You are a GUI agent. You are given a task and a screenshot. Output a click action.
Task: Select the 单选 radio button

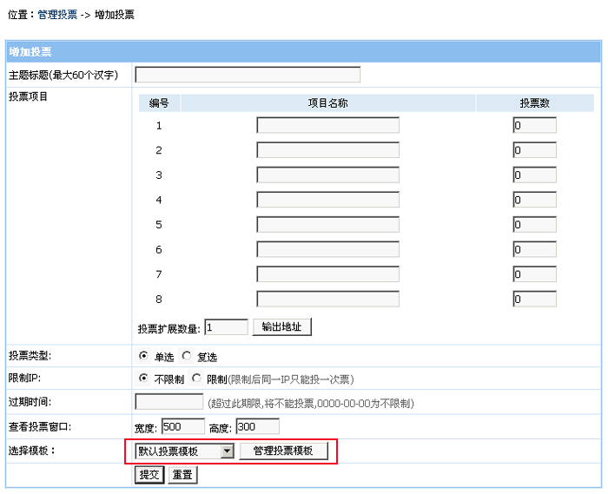pos(143,356)
